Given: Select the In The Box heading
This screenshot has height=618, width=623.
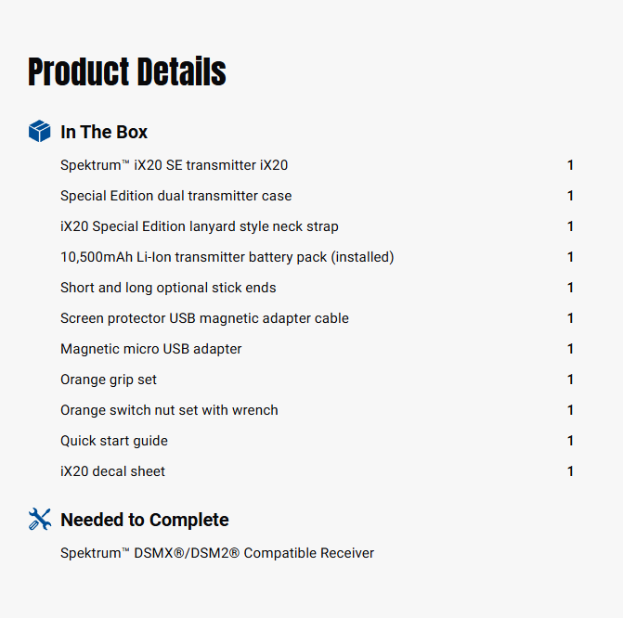Looking at the screenshot, I should (104, 132).
